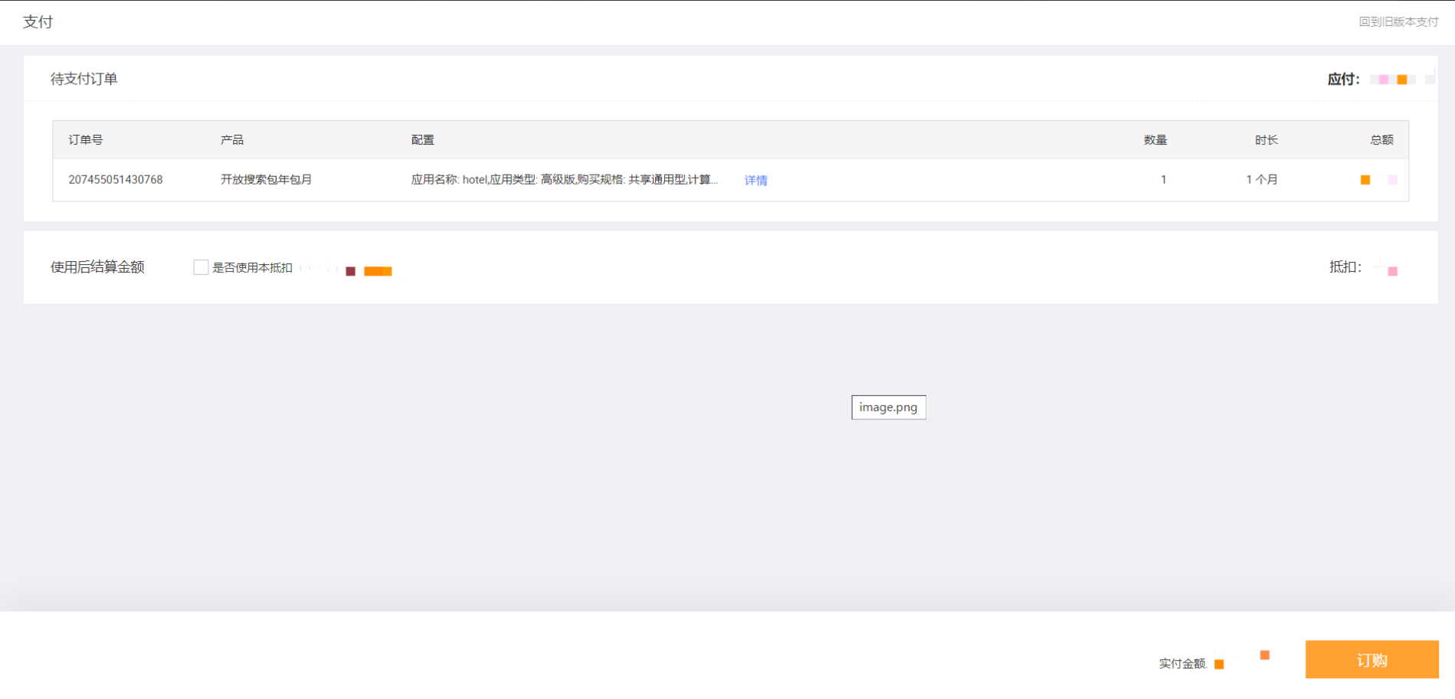This screenshot has width=1455, height=699.
Task: Click the 待支付订单 section title
Action: [x=84, y=79]
